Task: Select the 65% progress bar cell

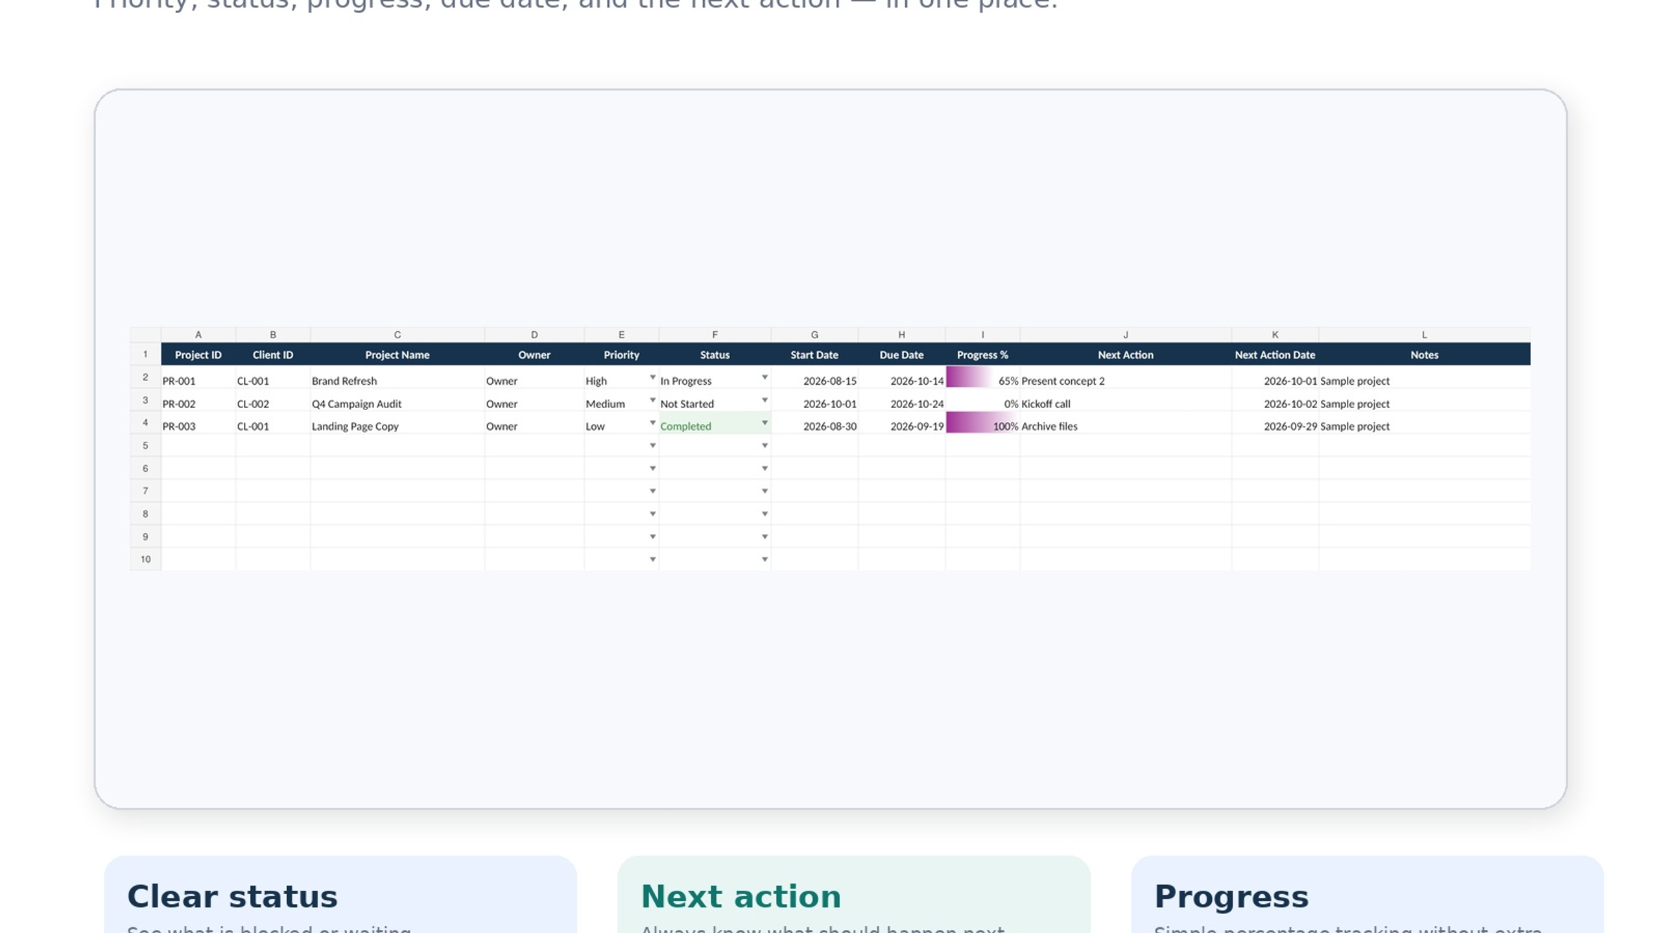Action: pos(982,377)
